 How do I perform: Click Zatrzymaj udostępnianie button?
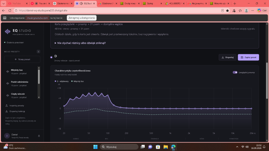pos(82,18)
